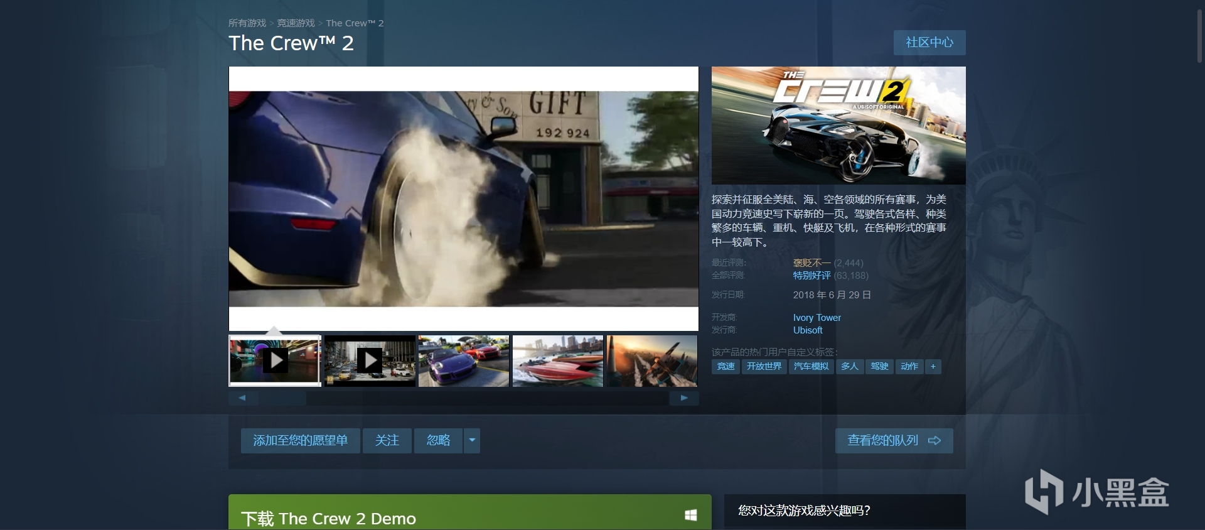Click the game description paragraph
1205x530 pixels.
pyautogui.click(x=829, y=220)
